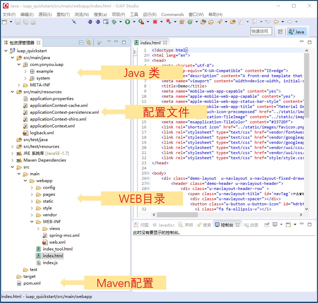Viewport: 318px width, 303px height.
Task: Open the package explorer view menu arrow
Action: point(109,42)
